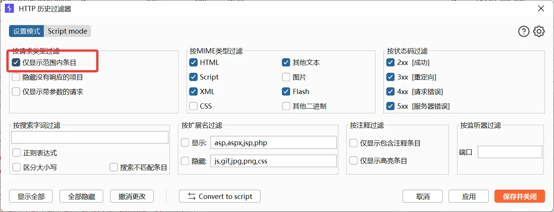
Task: Click the search term input field
Action: pos(90,138)
